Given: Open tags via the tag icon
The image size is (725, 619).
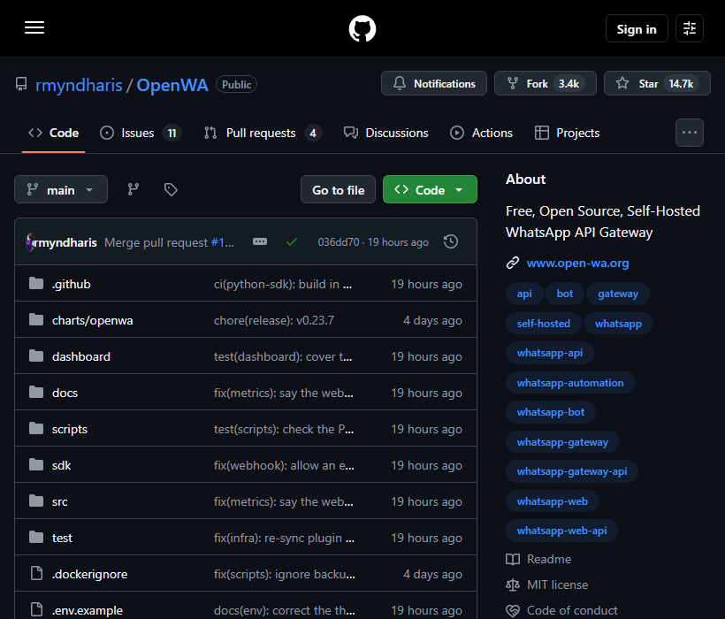Looking at the screenshot, I should (171, 189).
